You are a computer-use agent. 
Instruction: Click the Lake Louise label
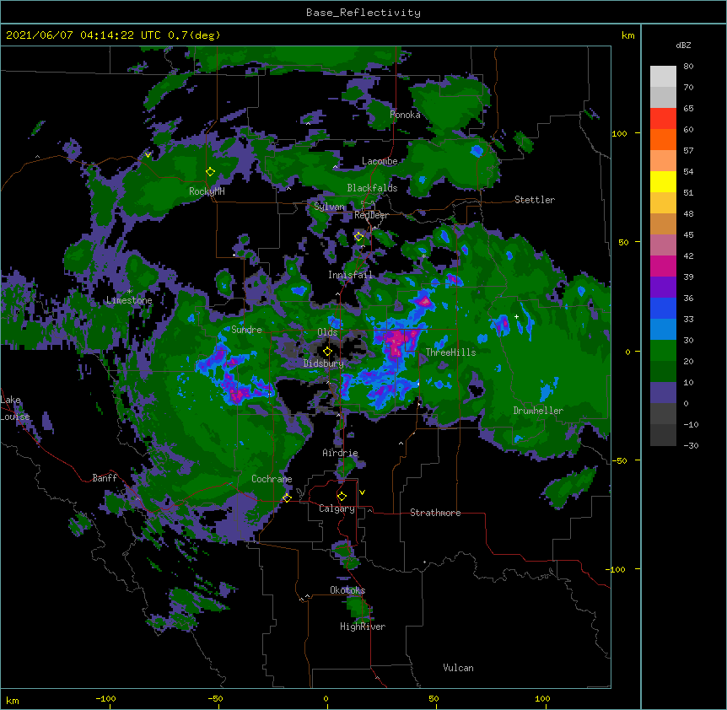(x=15, y=408)
